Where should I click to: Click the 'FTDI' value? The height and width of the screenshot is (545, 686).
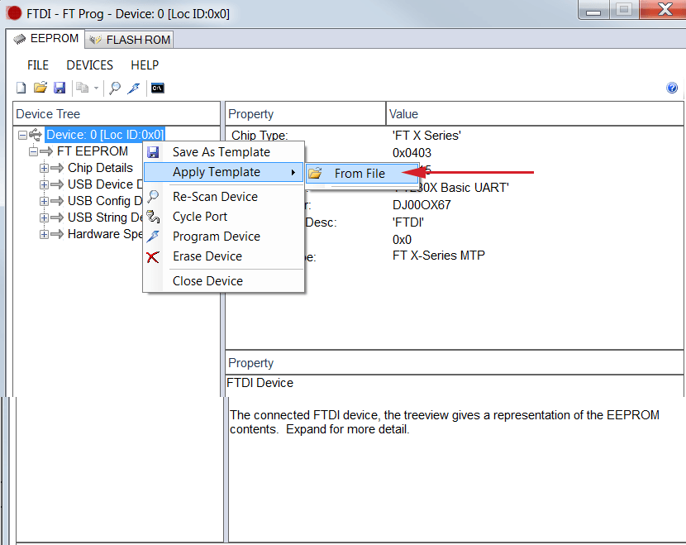click(408, 222)
